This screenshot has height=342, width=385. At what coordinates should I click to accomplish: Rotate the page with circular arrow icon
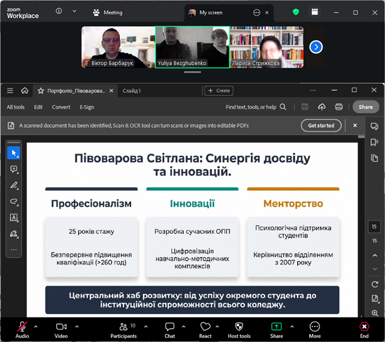[x=375, y=285]
